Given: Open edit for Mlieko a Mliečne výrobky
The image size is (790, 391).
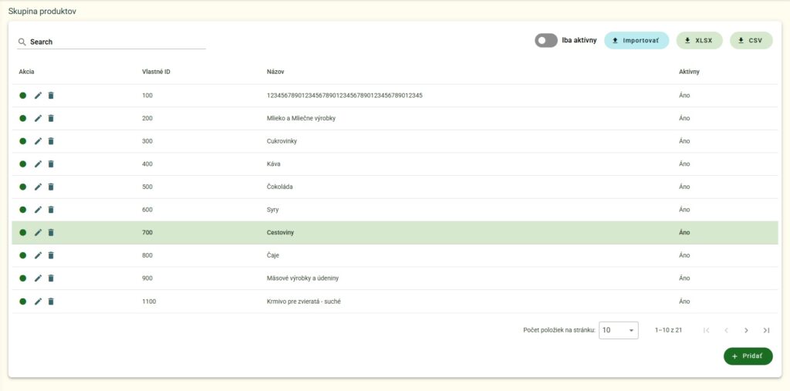Looking at the screenshot, I should pyautogui.click(x=38, y=118).
